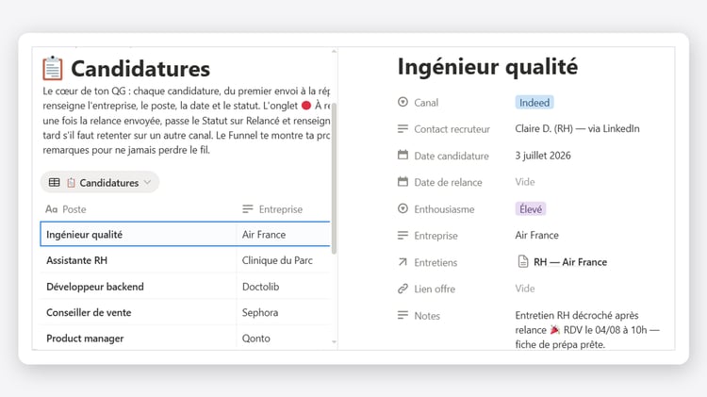Click the Date candidature calendar icon

tap(403, 156)
